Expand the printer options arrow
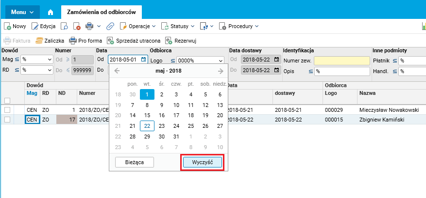Viewport: 426px width, 198px height. click(99, 26)
